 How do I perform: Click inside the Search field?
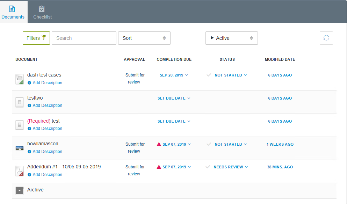[84, 38]
